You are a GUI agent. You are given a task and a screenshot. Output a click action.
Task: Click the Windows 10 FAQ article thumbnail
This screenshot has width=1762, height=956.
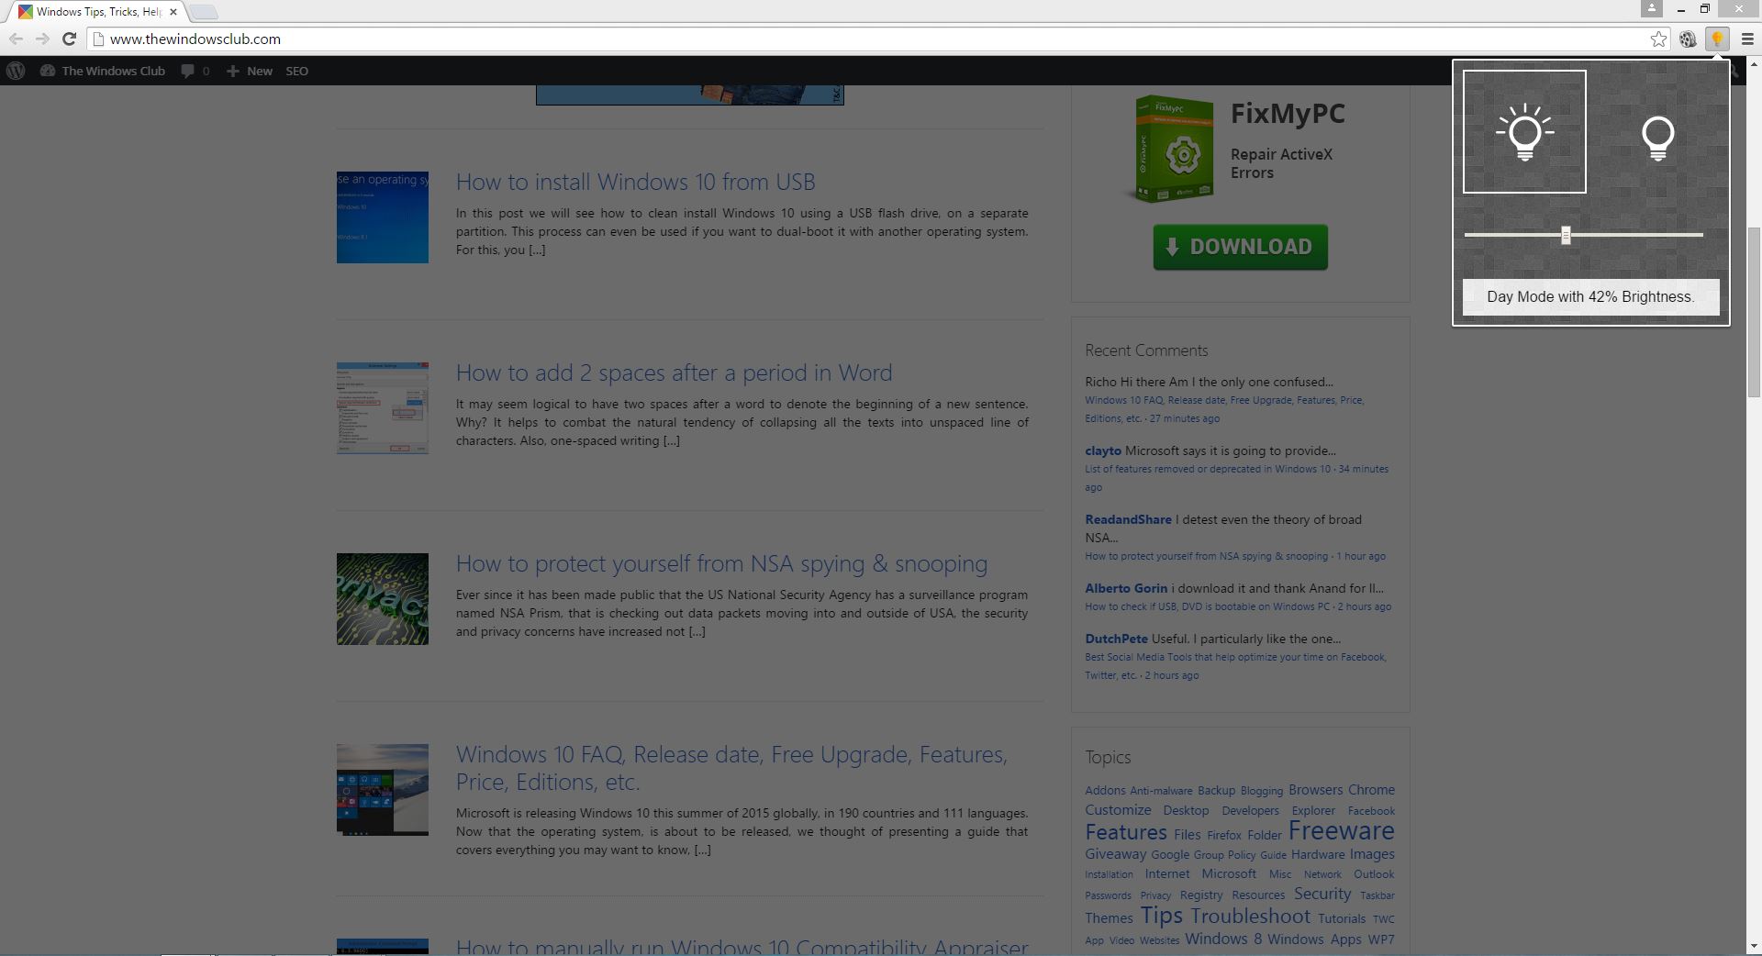coord(382,790)
